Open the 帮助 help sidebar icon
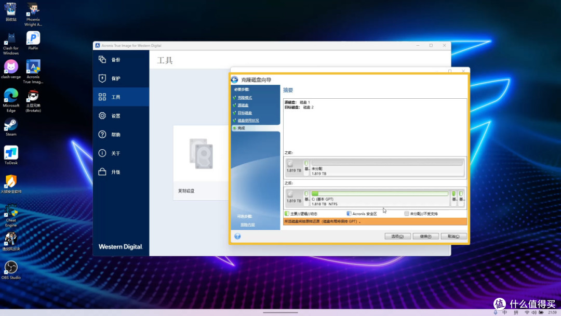This screenshot has width=561, height=316. 102,134
